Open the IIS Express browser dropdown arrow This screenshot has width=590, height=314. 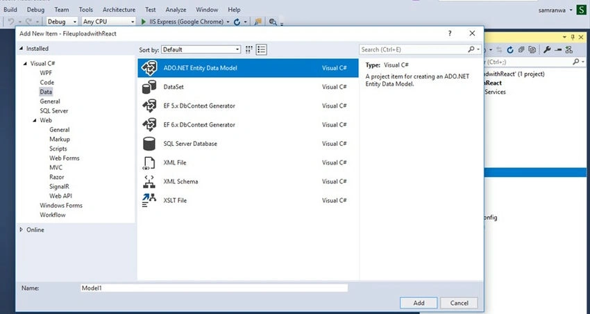[x=228, y=22]
